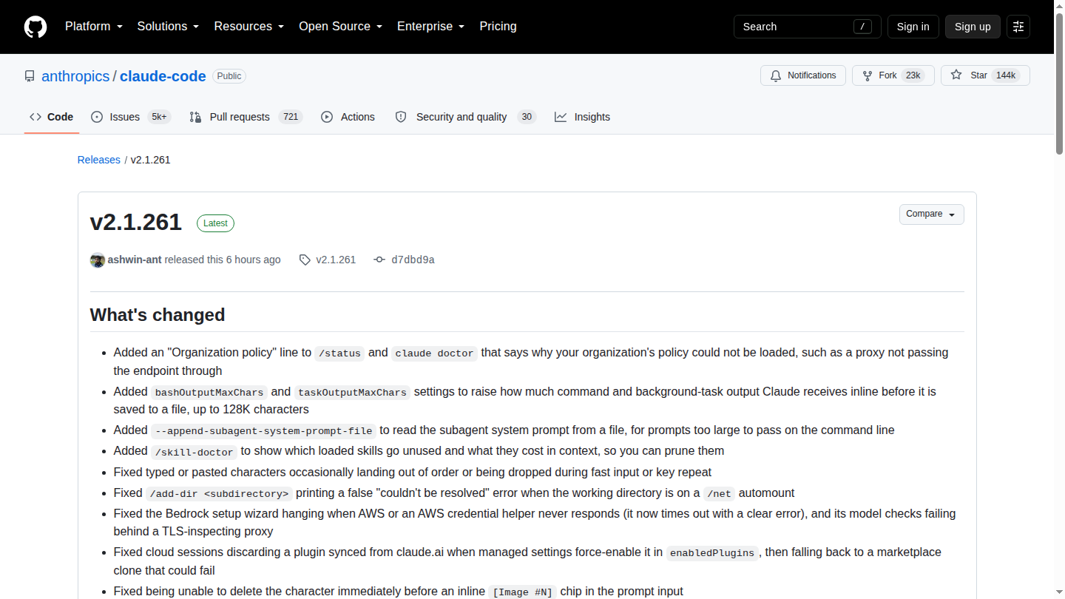Open ashwin-ant's avatar image
The height and width of the screenshot is (599, 1065).
(98, 260)
